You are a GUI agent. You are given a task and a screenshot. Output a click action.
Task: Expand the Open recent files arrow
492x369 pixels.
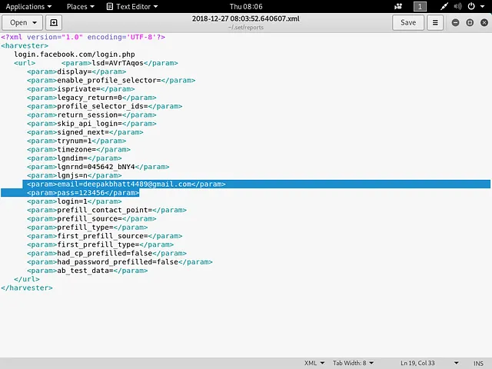point(35,22)
